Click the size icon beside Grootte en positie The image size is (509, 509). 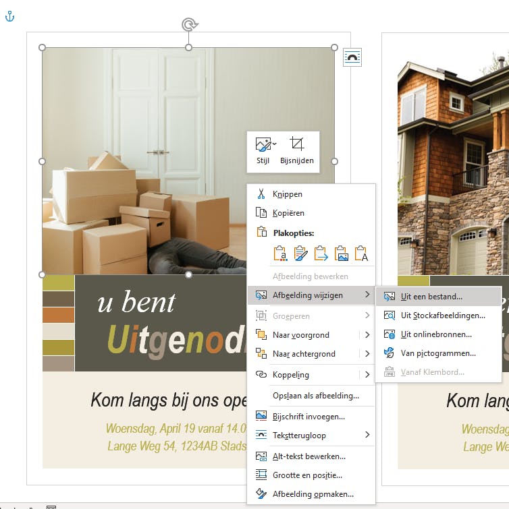pyautogui.click(x=261, y=475)
